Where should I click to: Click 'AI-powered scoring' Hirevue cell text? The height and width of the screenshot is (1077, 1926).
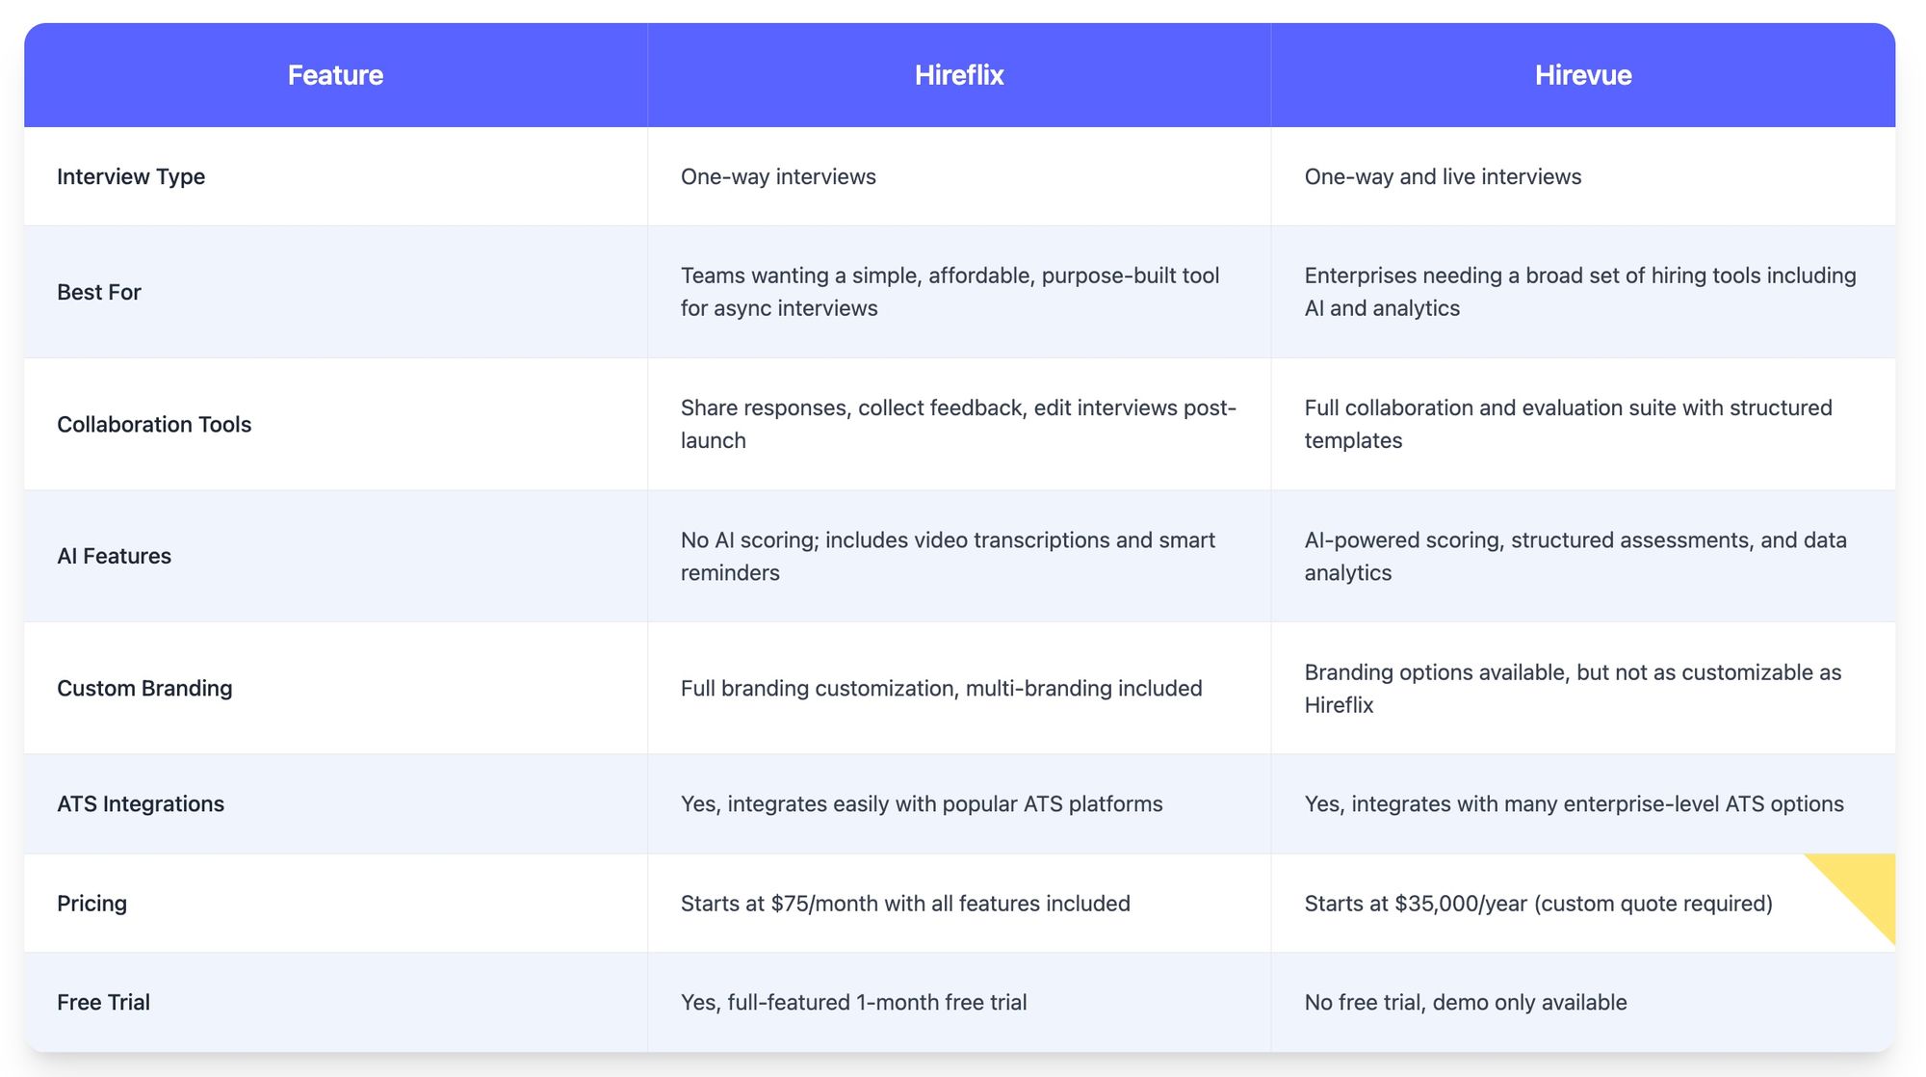pyautogui.click(x=1575, y=556)
